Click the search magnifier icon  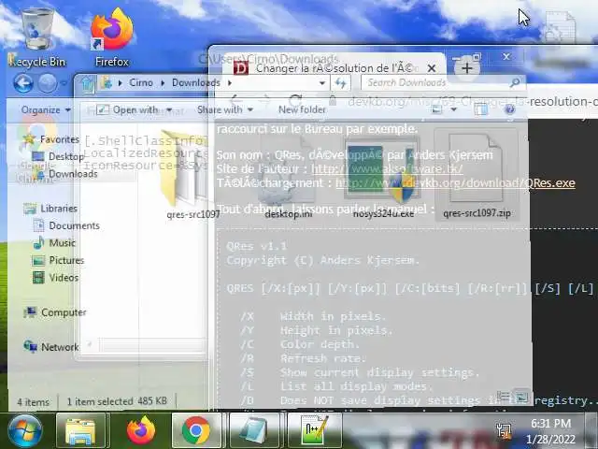515,82
